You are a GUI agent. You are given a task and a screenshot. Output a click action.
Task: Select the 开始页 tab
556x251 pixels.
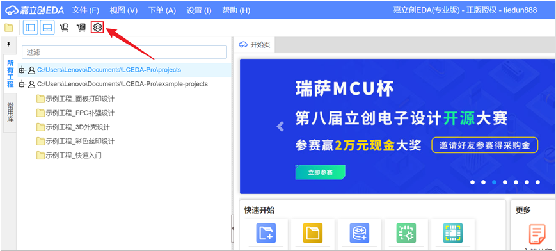click(254, 45)
